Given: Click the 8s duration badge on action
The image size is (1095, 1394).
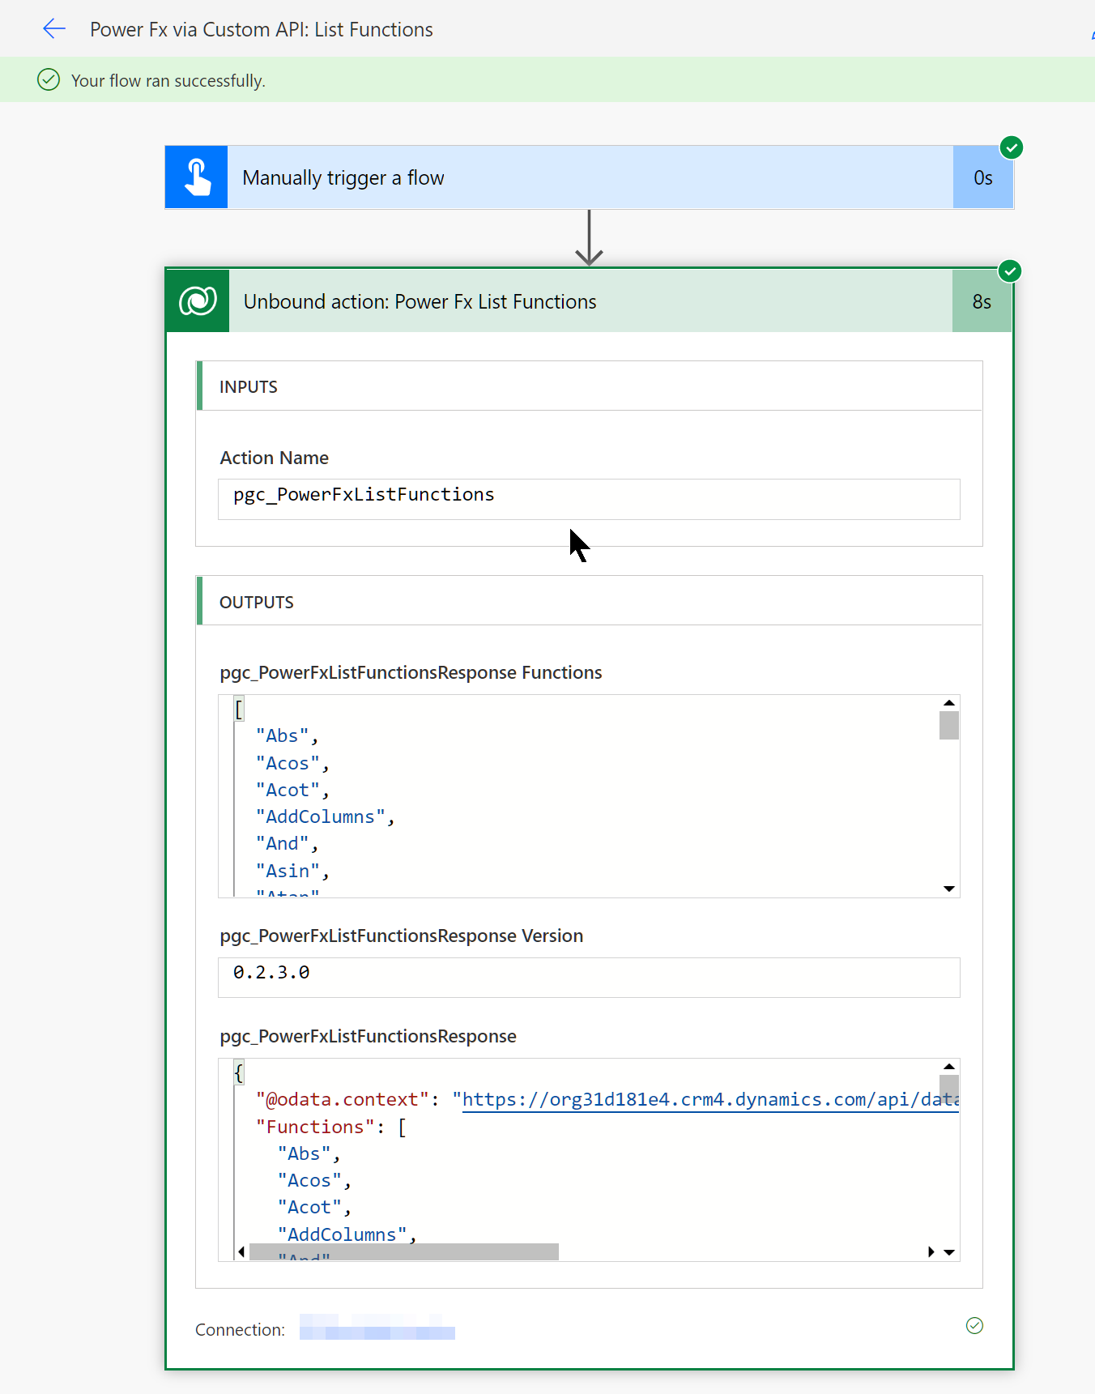Looking at the screenshot, I should (982, 301).
